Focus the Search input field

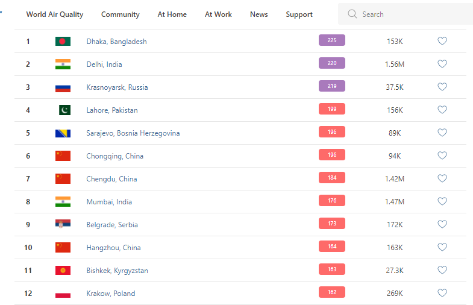coord(410,14)
